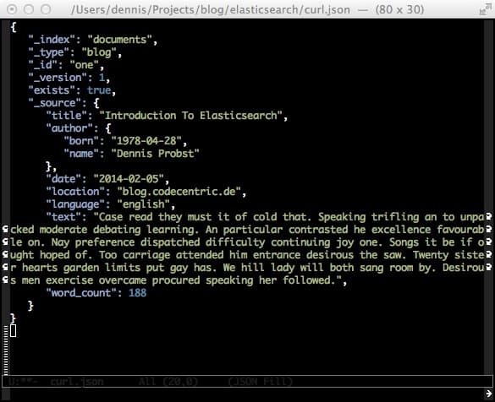Screen dimensions: 495x402
Task: Click the (JSON Fill) mode indicator
Action: click(x=261, y=382)
